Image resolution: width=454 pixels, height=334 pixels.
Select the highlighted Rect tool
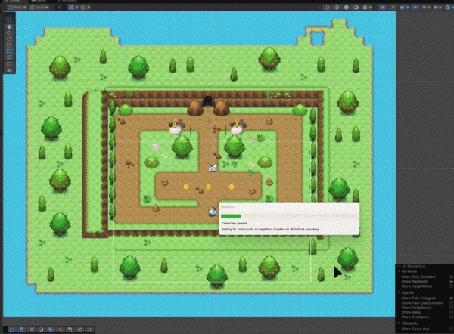click(9, 51)
